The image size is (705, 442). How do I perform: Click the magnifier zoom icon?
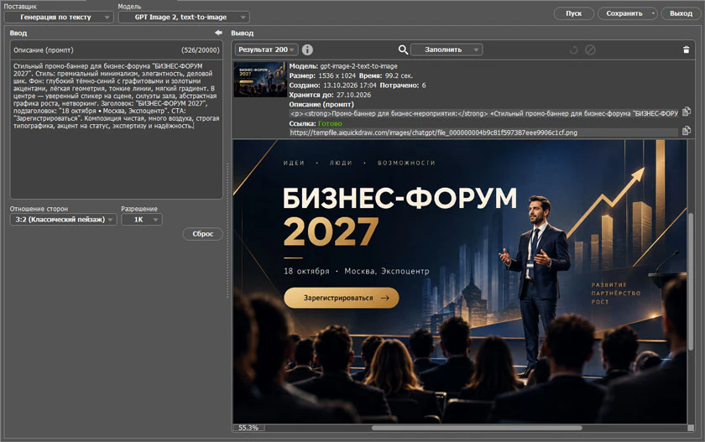click(404, 49)
